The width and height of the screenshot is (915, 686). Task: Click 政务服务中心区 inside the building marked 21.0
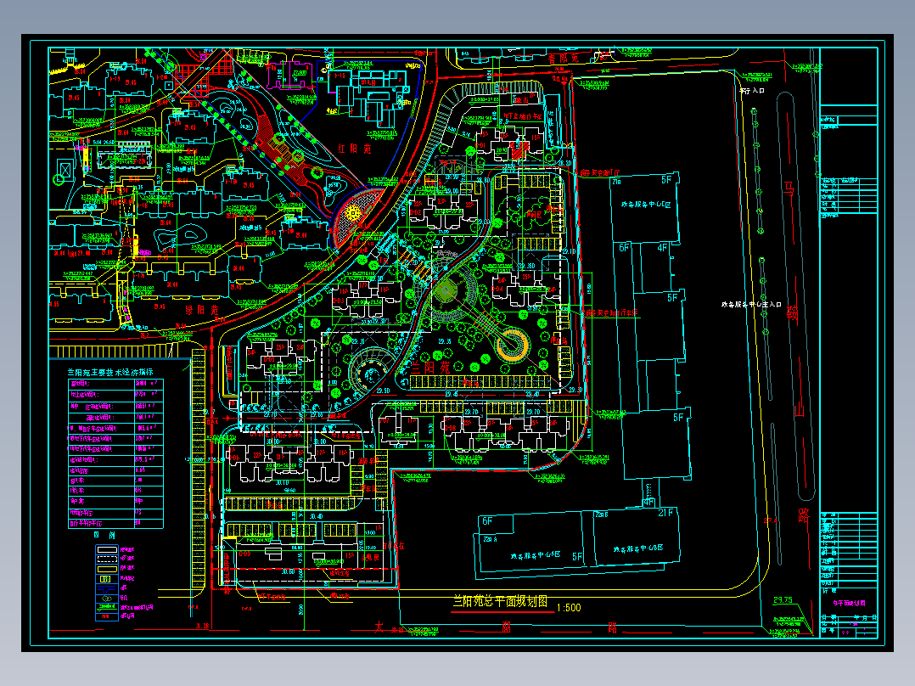[x=646, y=205]
